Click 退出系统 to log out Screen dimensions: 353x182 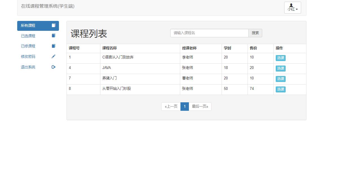[x=28, y=67]
